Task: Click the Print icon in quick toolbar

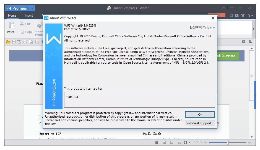Action: [25, 42]
